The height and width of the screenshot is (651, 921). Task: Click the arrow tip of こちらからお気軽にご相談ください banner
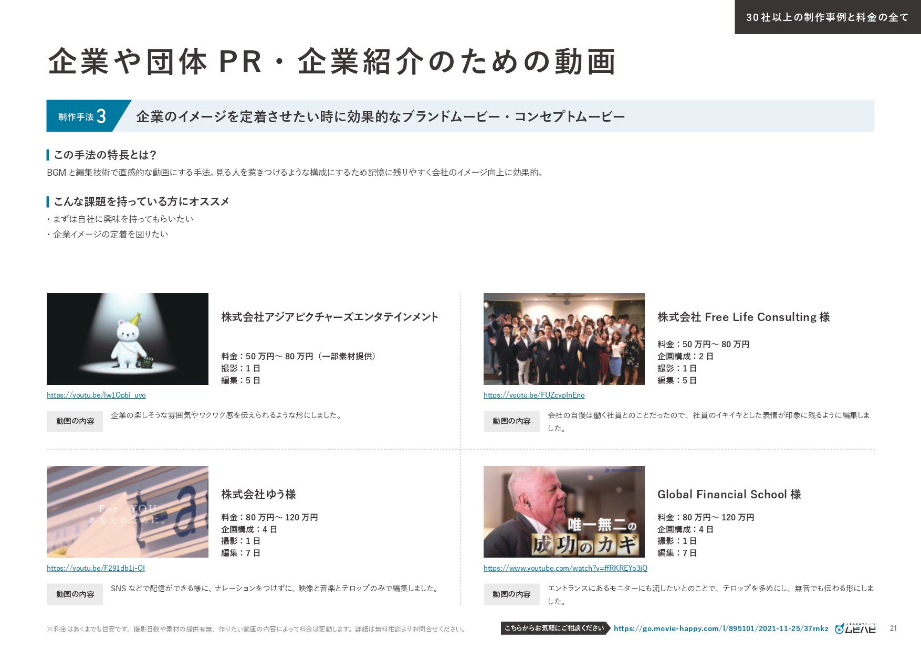[609, 628]
